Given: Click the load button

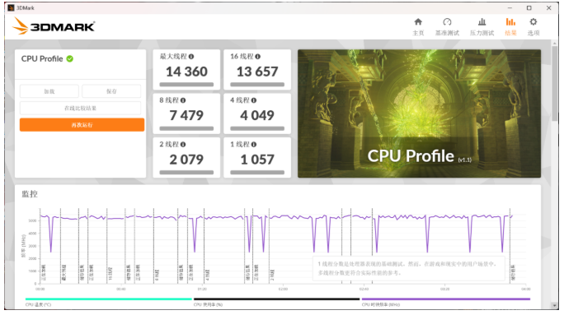Looking at the screenshot, I should tap(49, 91).
